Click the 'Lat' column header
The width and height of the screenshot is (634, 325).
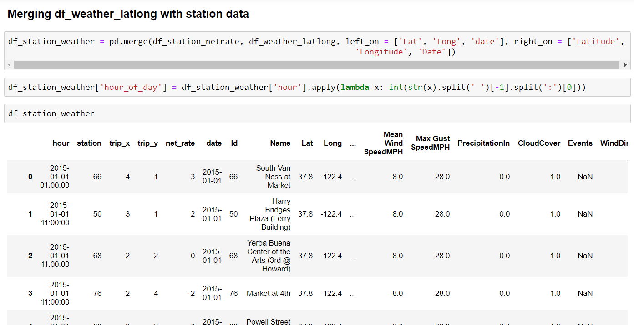tap(307, 143)
